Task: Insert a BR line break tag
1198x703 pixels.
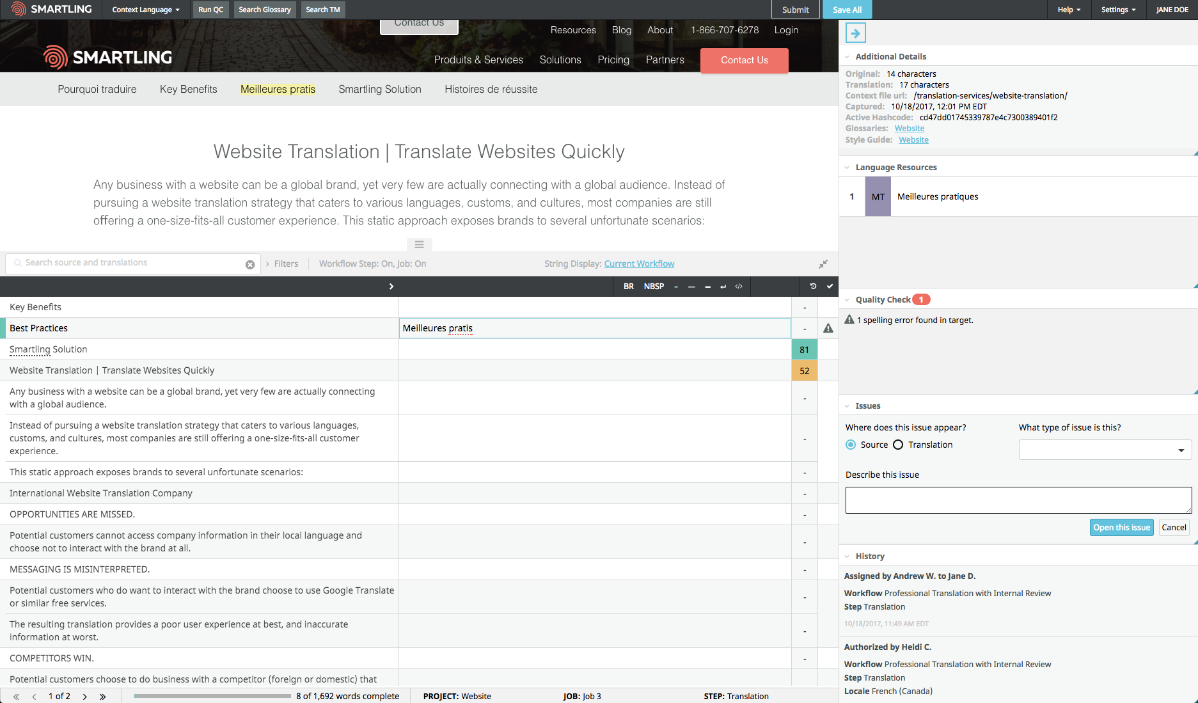Action: [x=628, y=287]
